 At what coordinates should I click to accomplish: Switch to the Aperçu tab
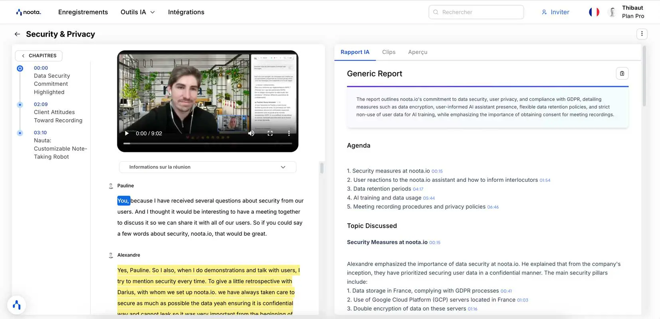(417, 52)
